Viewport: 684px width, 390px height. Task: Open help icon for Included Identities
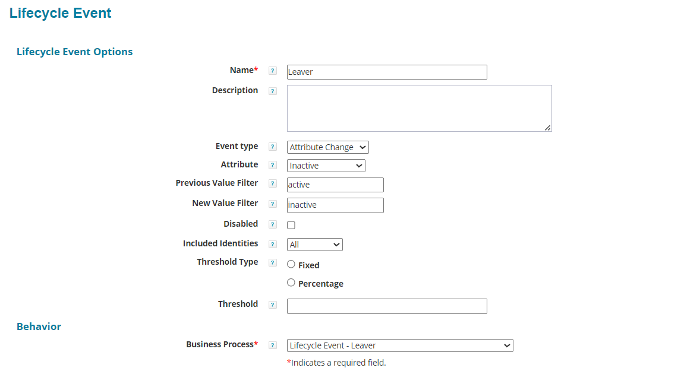click(273, 244)
